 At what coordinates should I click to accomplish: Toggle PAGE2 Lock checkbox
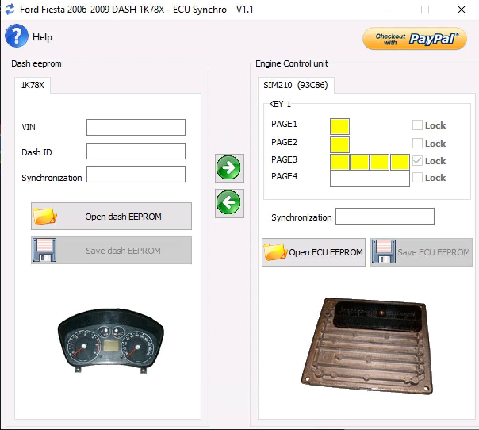pos(417,143)
